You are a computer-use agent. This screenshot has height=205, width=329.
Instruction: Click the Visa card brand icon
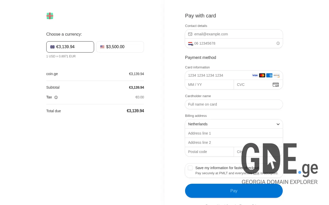255,75
